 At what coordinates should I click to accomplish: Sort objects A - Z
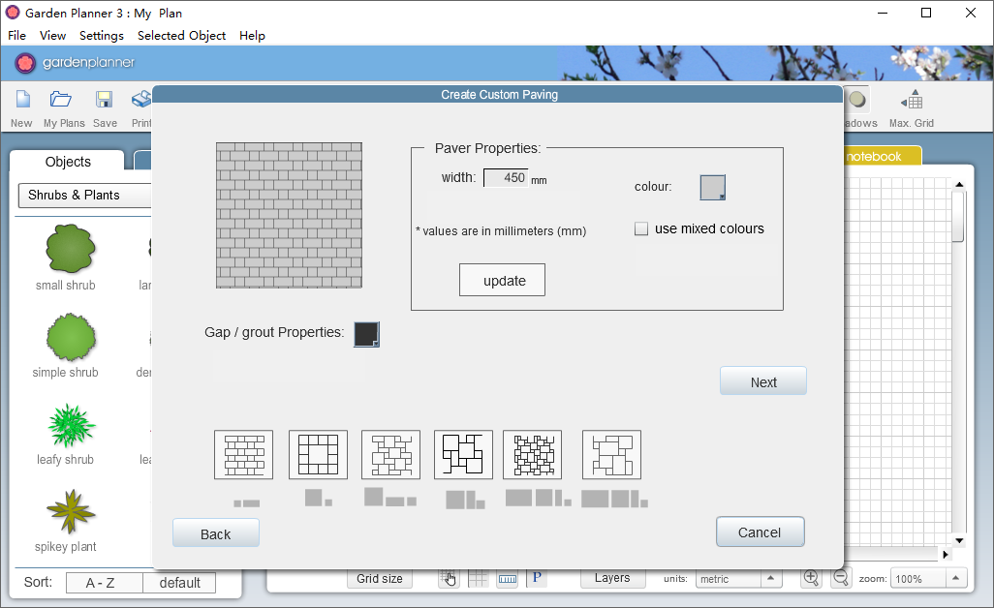coord(104,583)
